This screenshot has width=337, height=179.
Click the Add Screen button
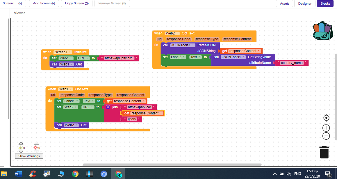[x=44, y=3]
